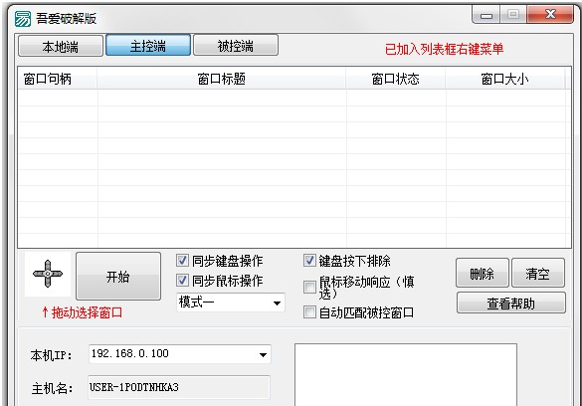Viewport: 582px width, 406px height.
Task: Click the app logo in title bar
Action: click(23, 18)
